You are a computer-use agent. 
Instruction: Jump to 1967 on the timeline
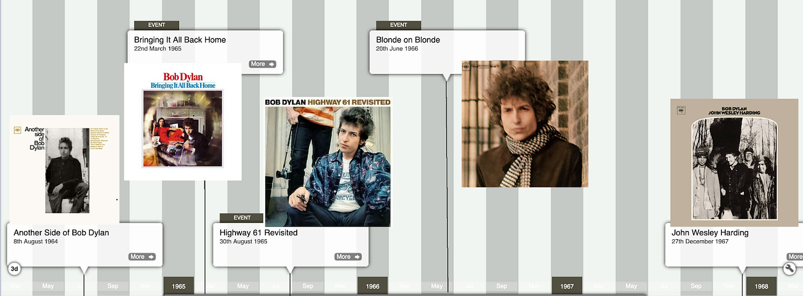(567, 286)
